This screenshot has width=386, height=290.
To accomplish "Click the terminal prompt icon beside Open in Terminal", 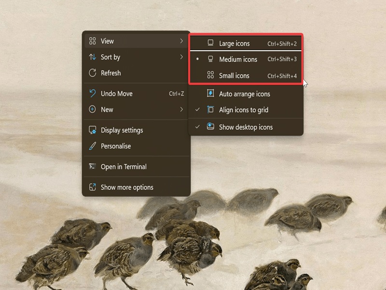I will click(x=92, y=167).
